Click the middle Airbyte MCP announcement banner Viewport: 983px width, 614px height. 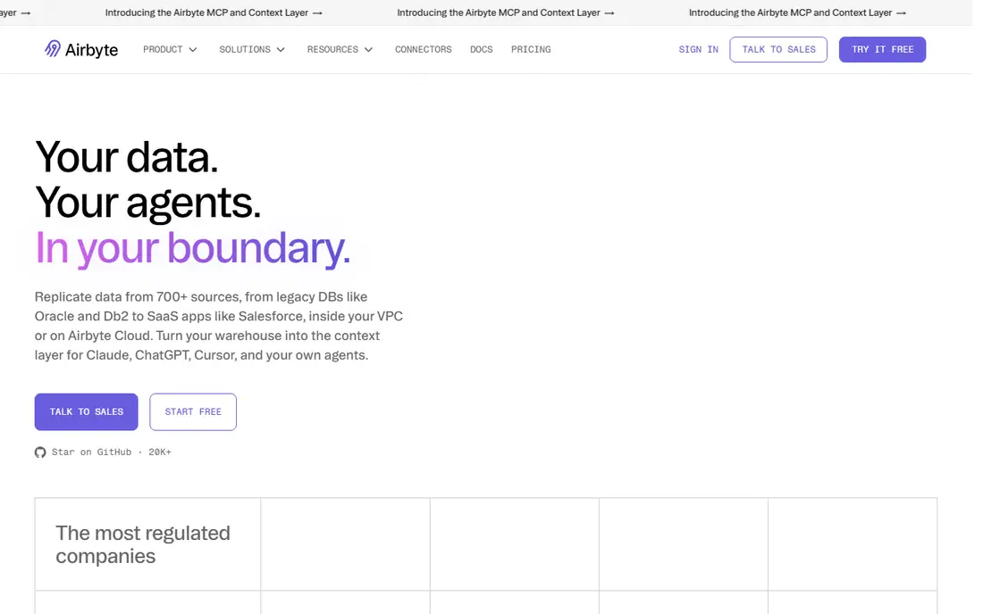pos(505,12)
